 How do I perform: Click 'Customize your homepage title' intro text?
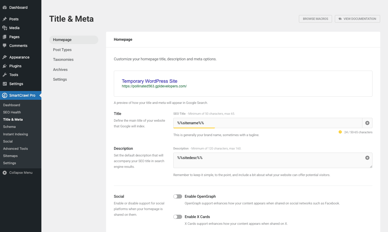coord(165,59)
